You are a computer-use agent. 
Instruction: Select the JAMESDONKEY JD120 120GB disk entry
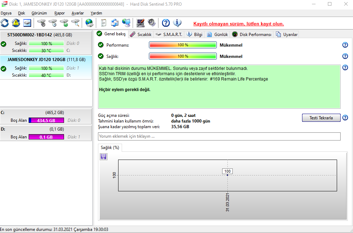pos(46,68)
